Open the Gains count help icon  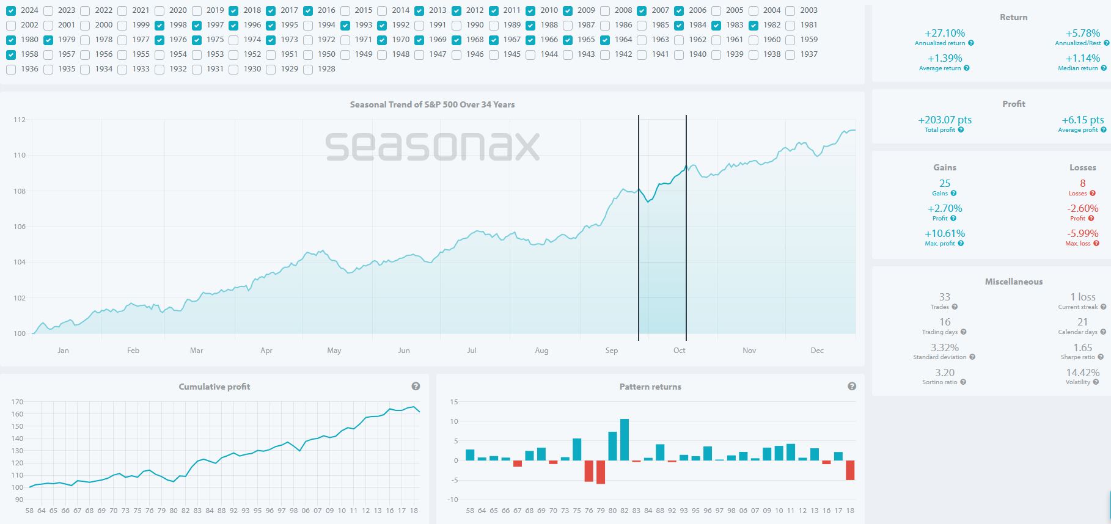[x=954, y=194]
